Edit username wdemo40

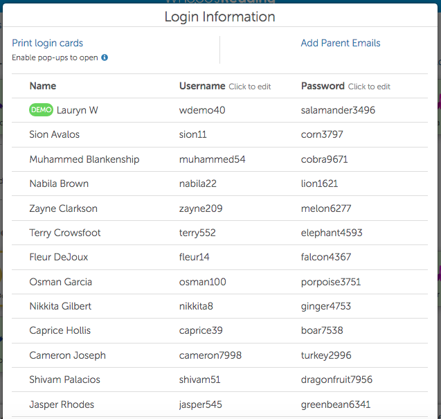[202, 110]
